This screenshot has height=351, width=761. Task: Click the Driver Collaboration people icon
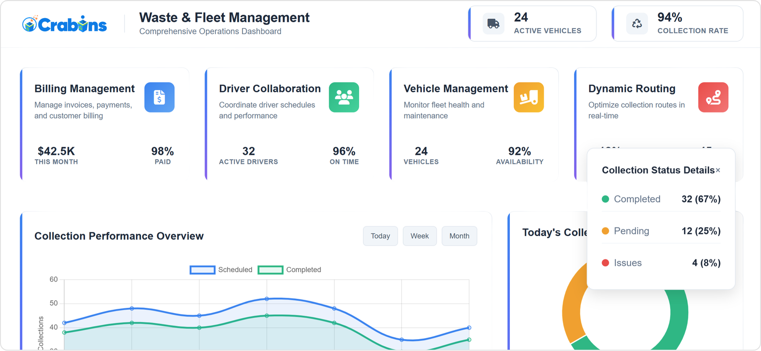tap(344, 97)
